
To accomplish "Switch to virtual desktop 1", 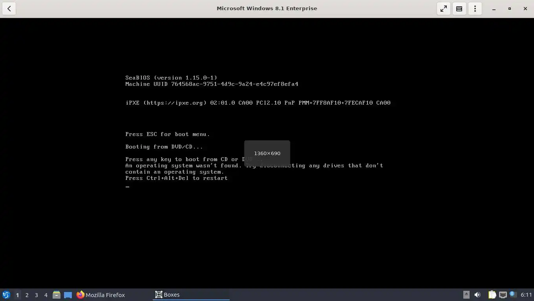I will (17, 295).
